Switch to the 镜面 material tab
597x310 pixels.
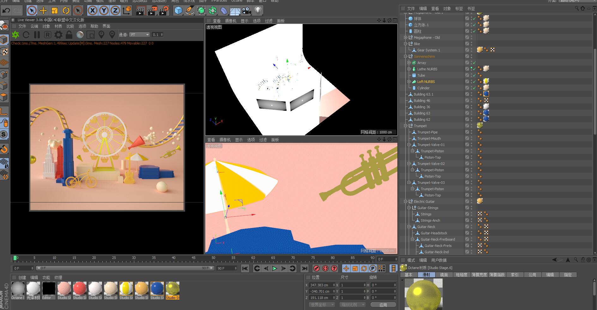(444, 275)
